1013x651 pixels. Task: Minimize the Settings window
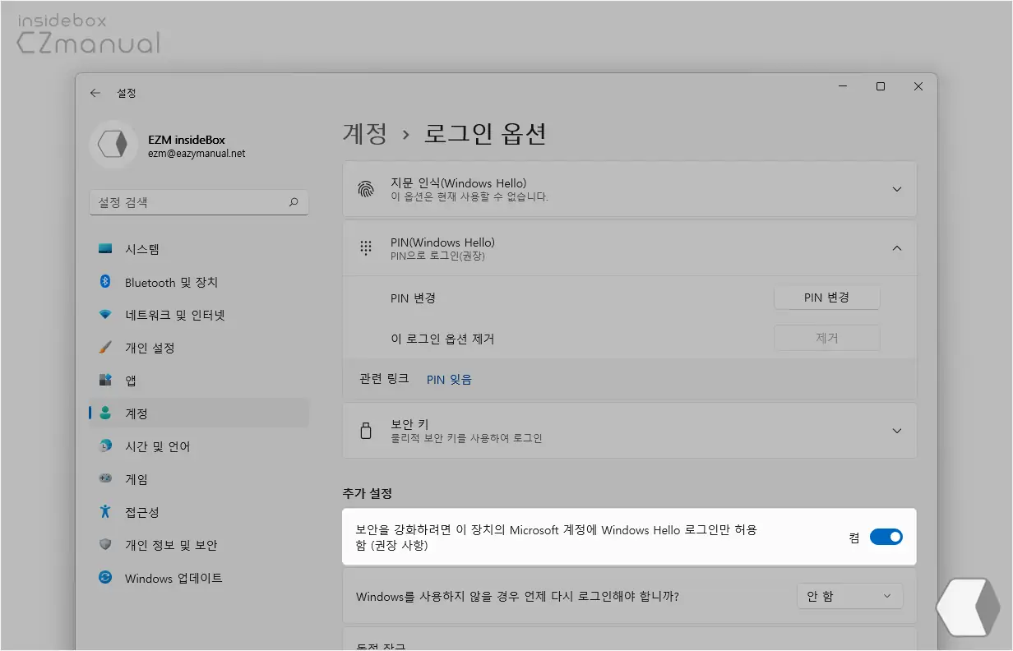coord(842,86)
